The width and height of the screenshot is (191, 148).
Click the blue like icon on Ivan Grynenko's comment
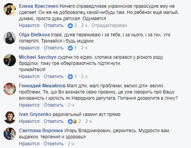[70, 121]
